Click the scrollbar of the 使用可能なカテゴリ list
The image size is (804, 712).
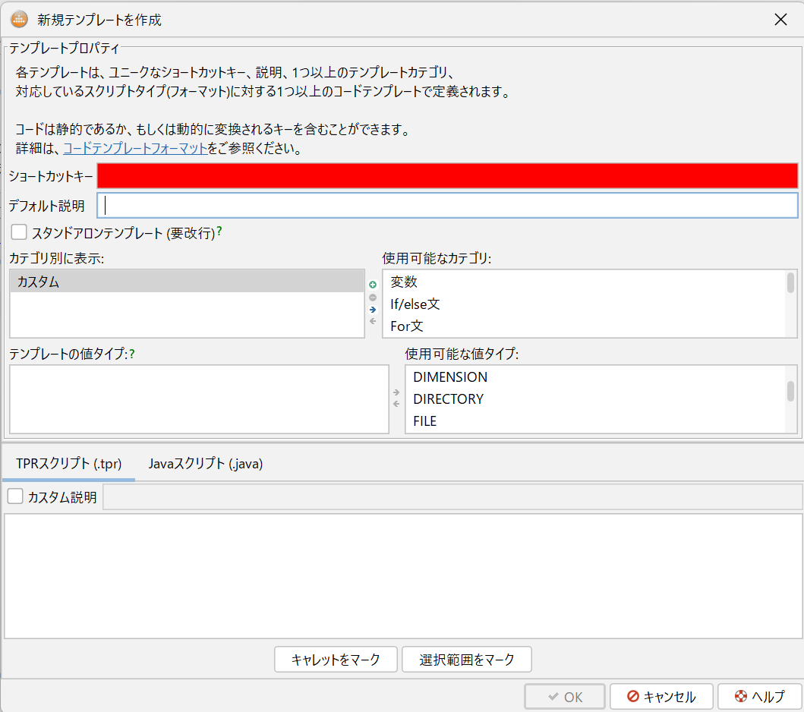point(790,282)
